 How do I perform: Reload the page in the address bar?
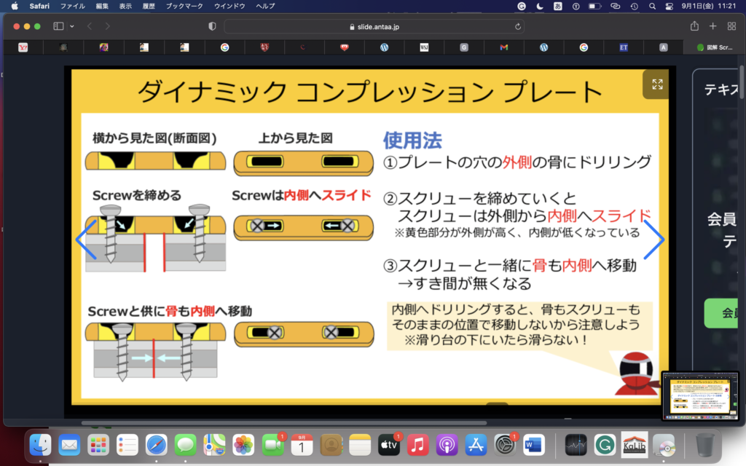coord(518,26)
